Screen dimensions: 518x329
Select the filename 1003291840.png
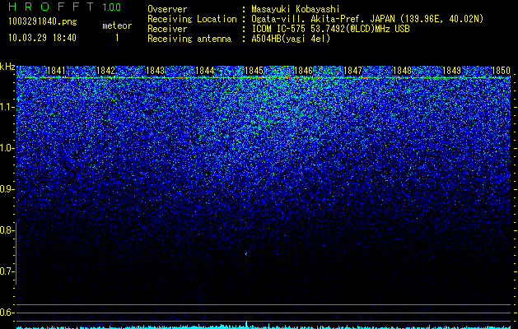click(43, 21)
